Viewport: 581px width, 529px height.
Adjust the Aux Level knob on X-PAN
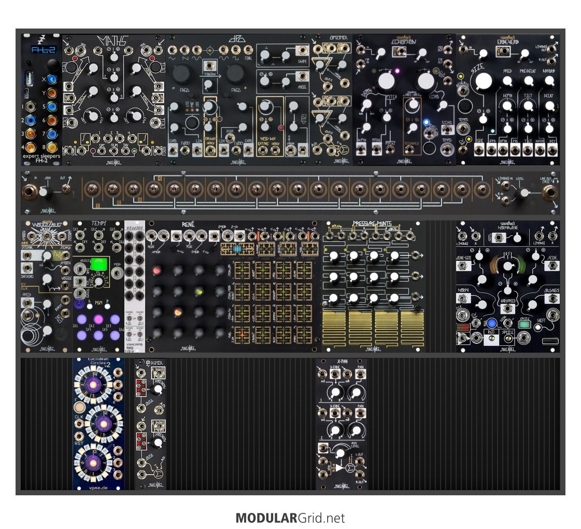click(340, 453)
